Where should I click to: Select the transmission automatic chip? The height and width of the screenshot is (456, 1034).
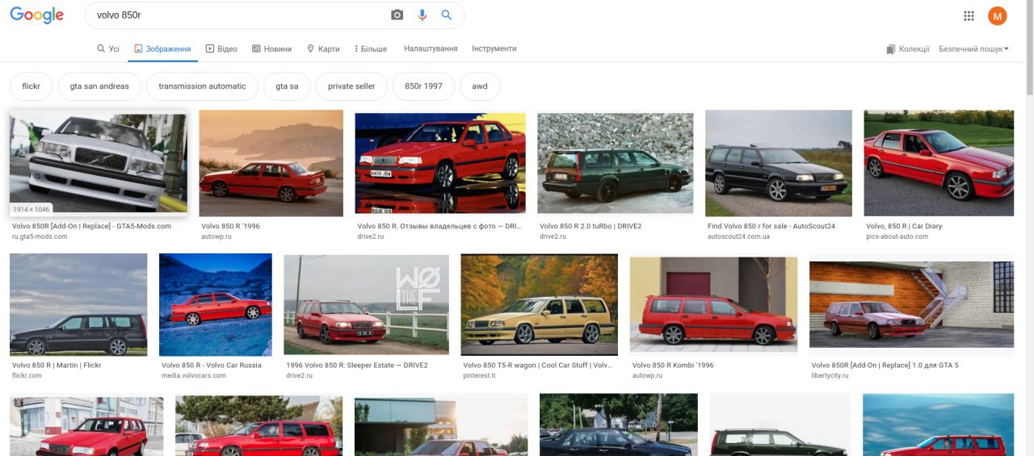coord(202,86)
